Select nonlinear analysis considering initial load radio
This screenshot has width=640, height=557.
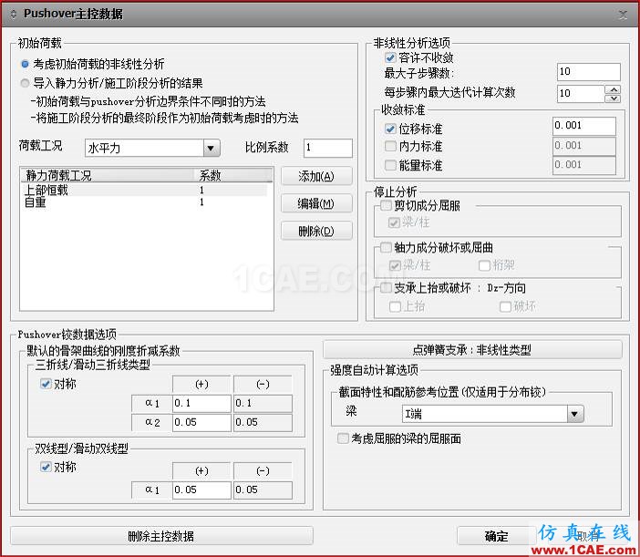(25, 64)
